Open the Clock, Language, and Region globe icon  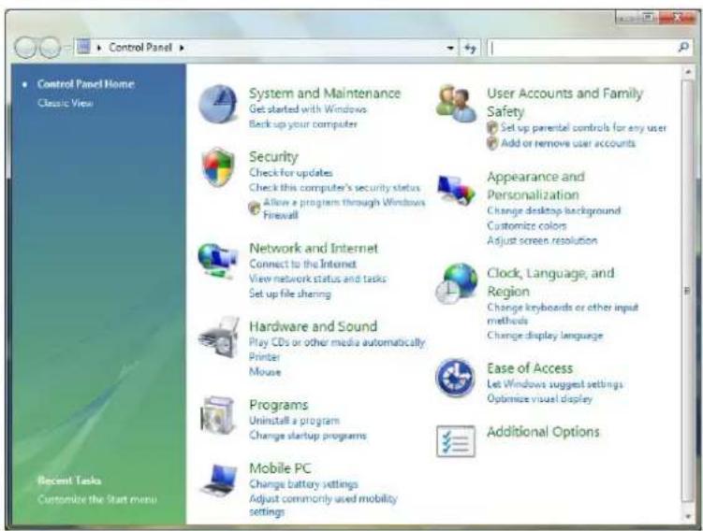click(457, 283)
